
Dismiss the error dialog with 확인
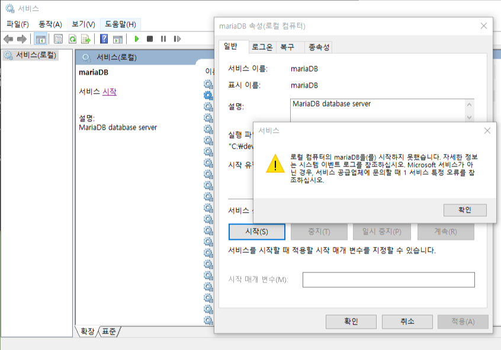[465, 210]
